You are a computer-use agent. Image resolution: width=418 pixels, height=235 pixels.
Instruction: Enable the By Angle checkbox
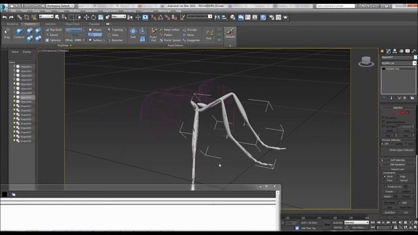pos(384,126)
